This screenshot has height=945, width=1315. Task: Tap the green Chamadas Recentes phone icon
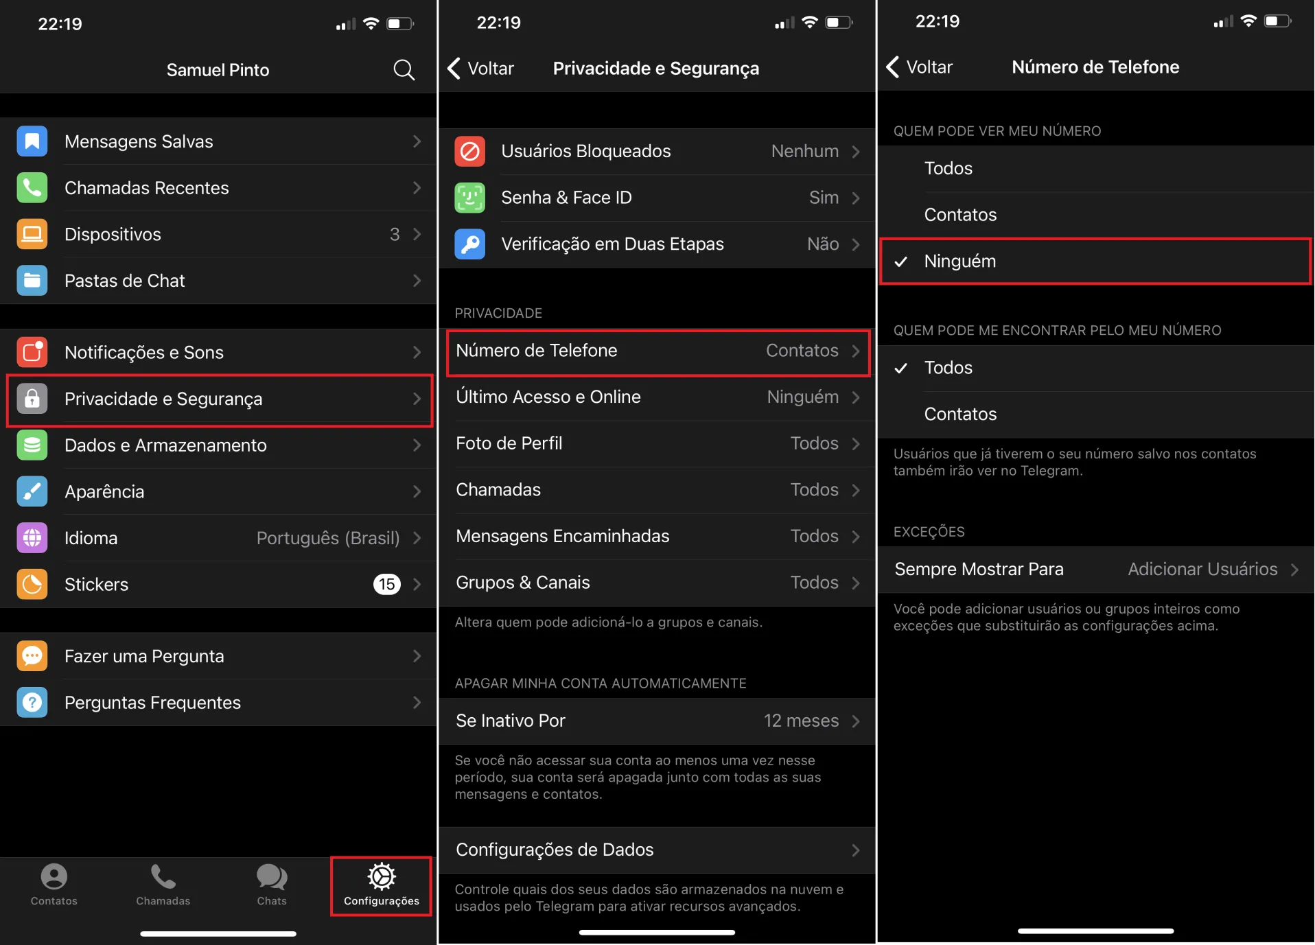32,188
